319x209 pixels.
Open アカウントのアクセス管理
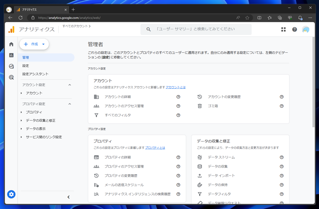pyautogui.click(x=124, y=106)
